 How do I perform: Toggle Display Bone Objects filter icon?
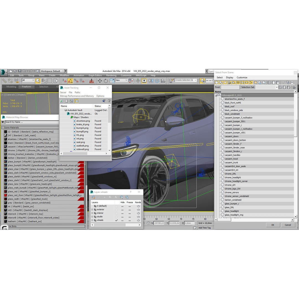(x=251, y=83)
